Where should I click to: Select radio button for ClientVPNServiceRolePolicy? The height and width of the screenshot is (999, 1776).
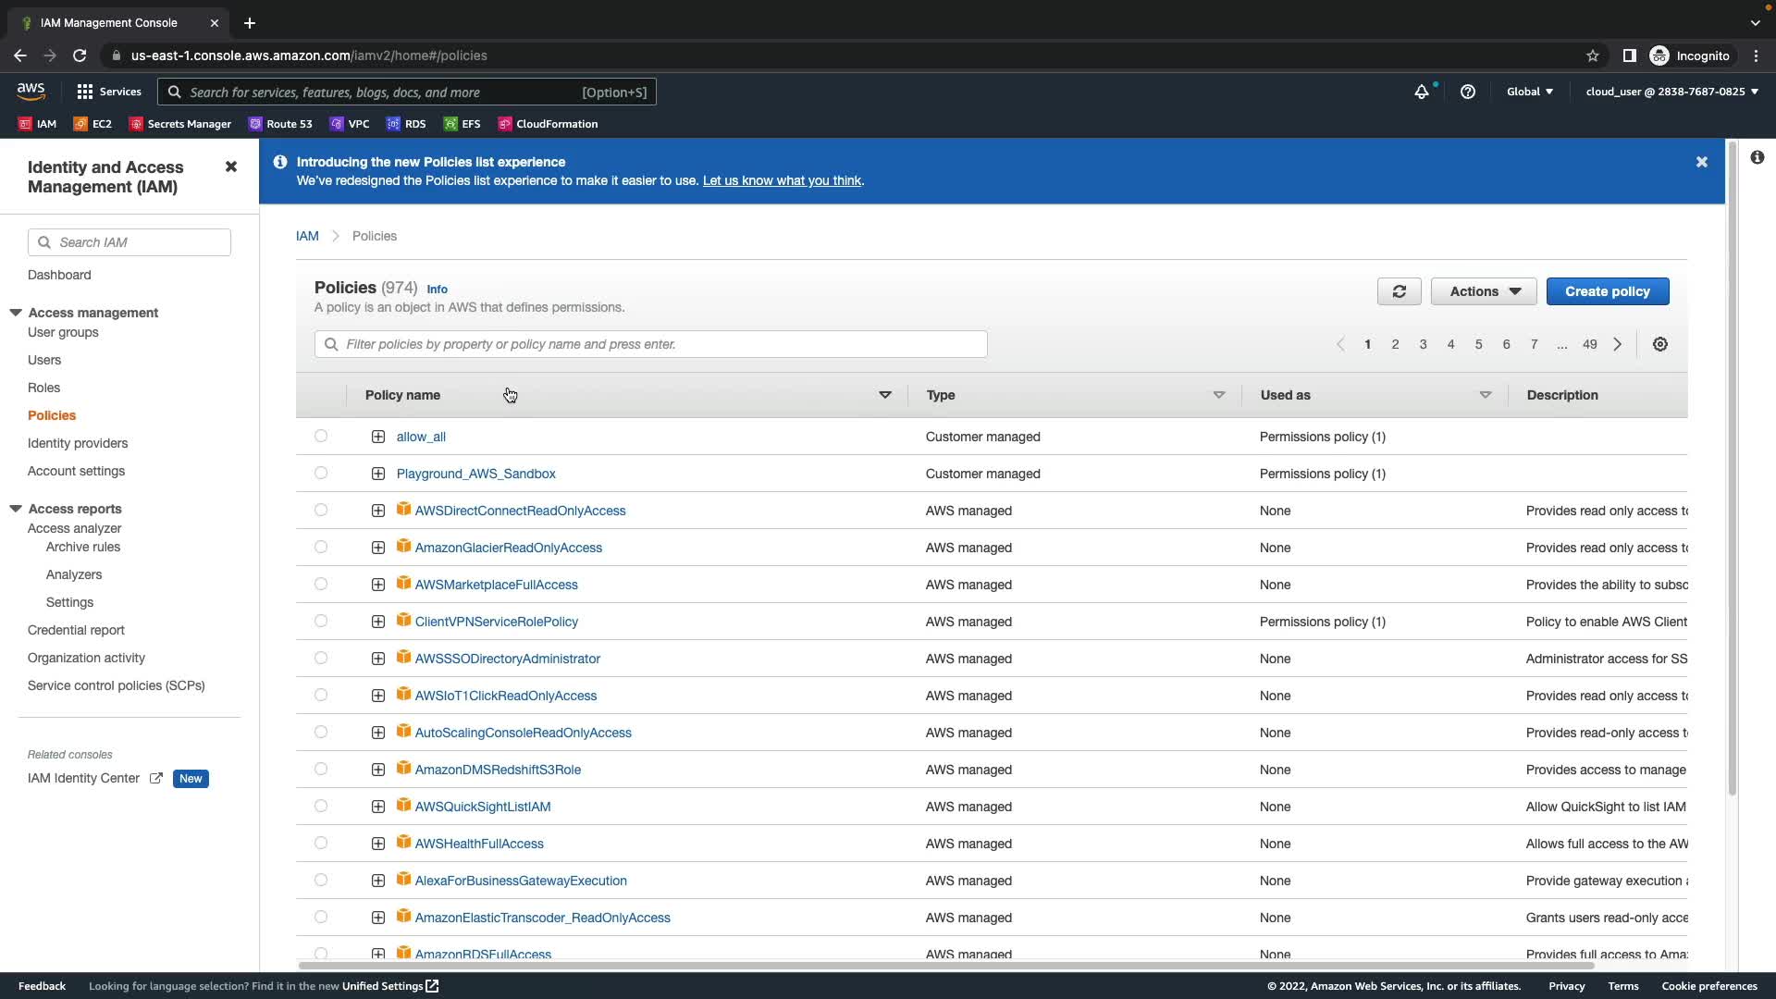321,621
